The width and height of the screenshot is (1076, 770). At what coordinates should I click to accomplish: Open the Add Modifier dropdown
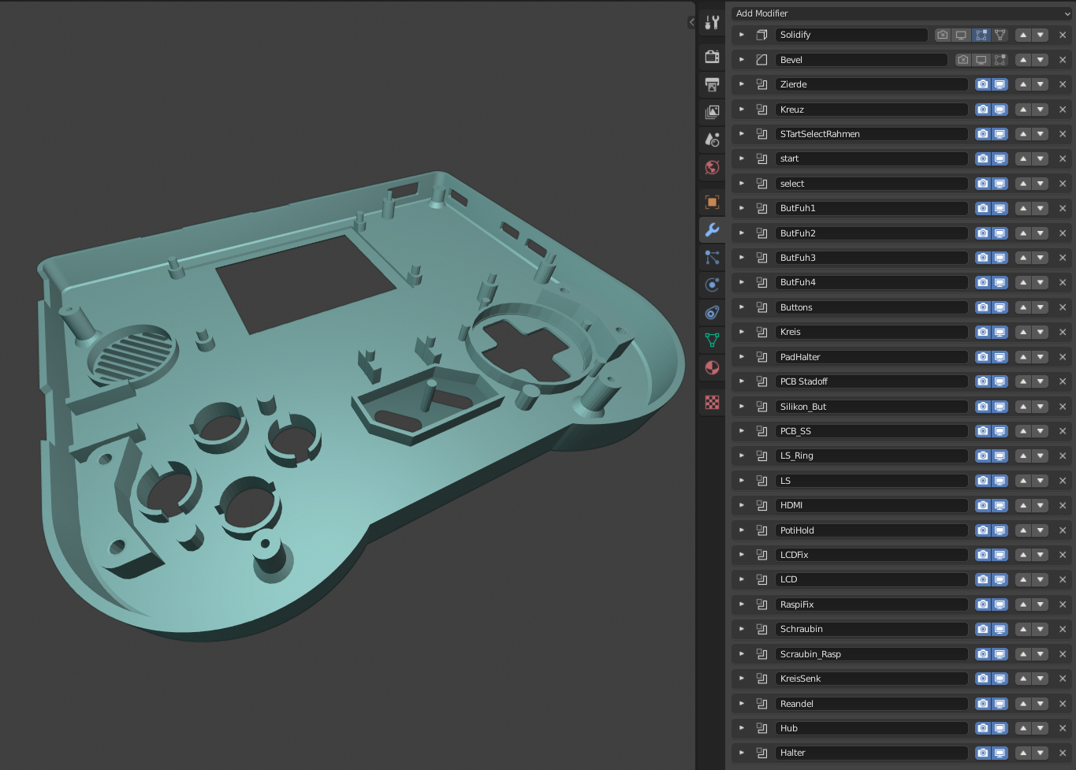[x=899, y=13]
